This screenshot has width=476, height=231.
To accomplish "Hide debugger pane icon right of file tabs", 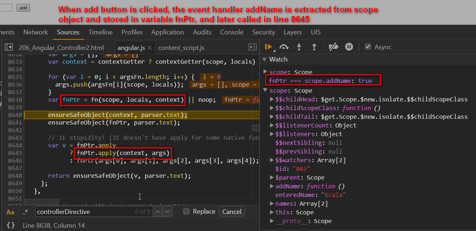I will pyautogui.click(x=252, y=47).
